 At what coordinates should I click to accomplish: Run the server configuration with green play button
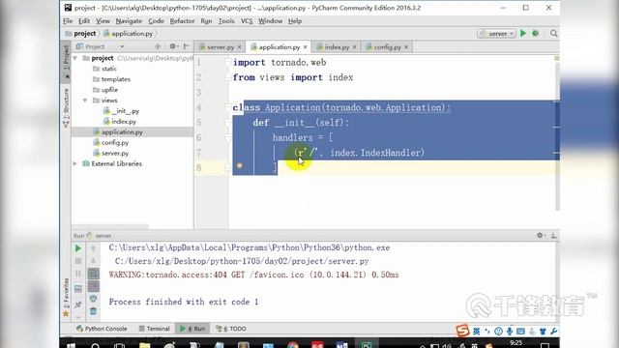pos(523,34)
